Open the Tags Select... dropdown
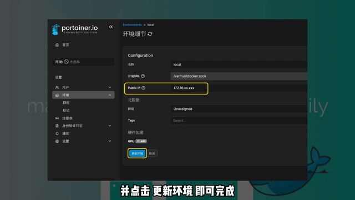Viewport: 355px width, 200px height. [x=239, y=121]
